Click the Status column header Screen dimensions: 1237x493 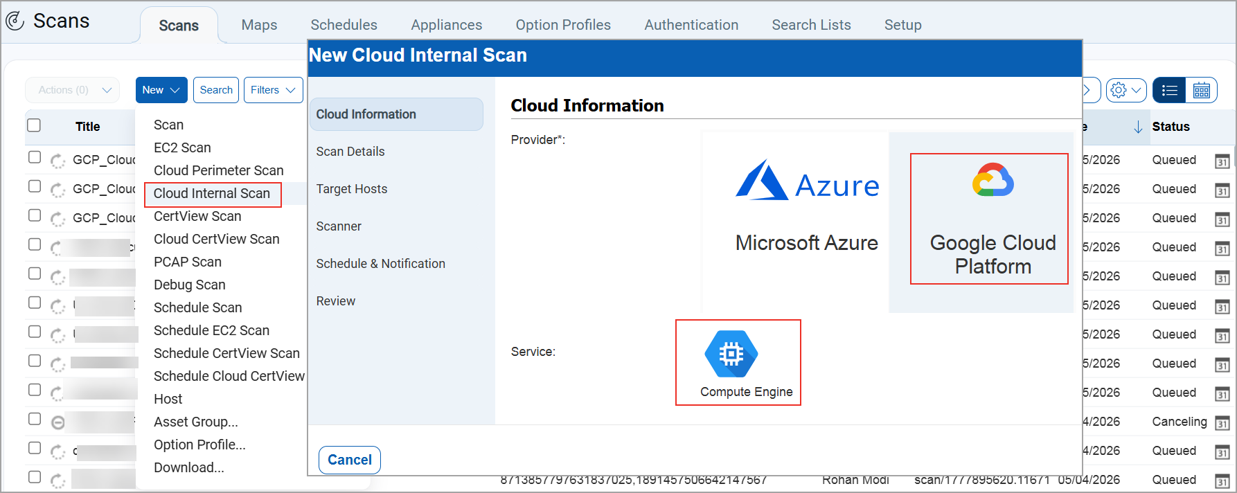pos(1171,127)
